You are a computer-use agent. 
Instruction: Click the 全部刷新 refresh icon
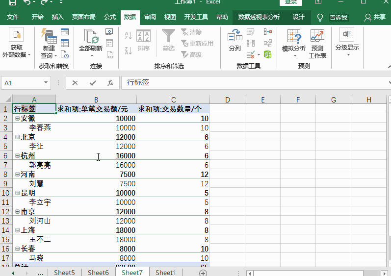pyautogui.click(x=91, y=36)
